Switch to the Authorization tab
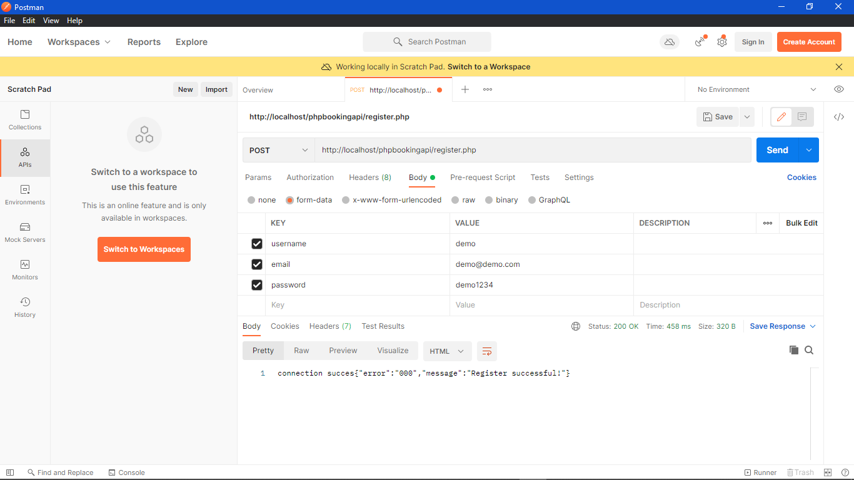This screenshot has height=480, width=854. pyautogui.click(x=310, y=177)
